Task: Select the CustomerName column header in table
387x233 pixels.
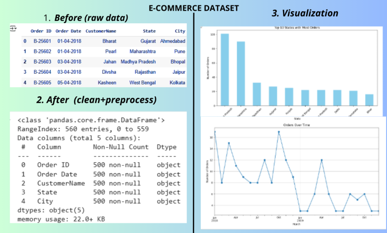Action: 101,31
